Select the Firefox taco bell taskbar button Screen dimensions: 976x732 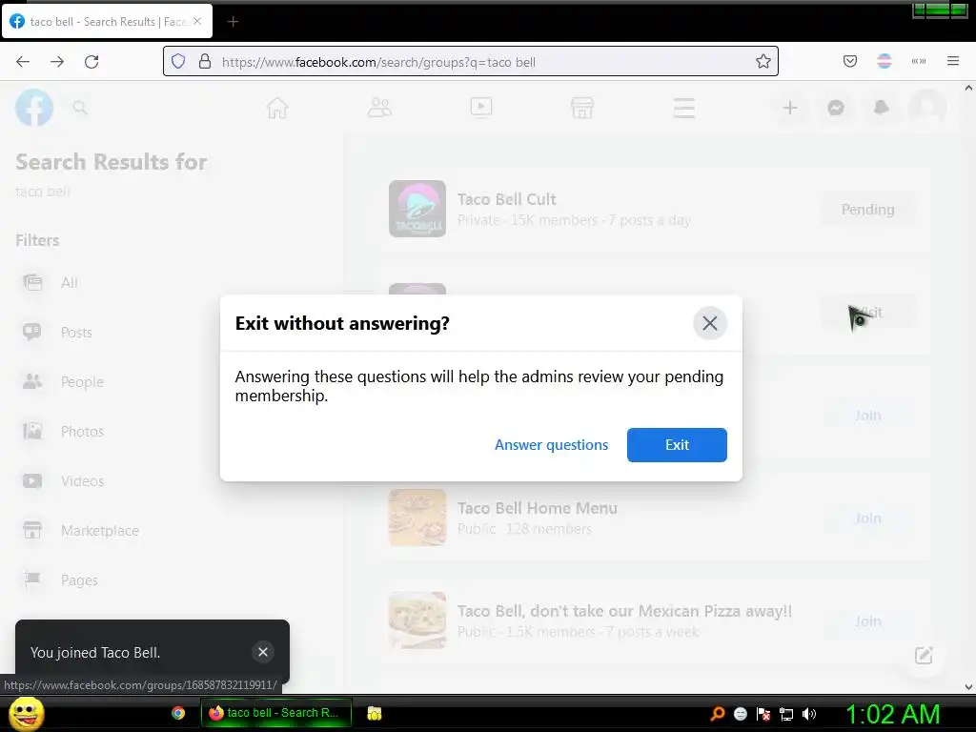[x=276, y=713]
